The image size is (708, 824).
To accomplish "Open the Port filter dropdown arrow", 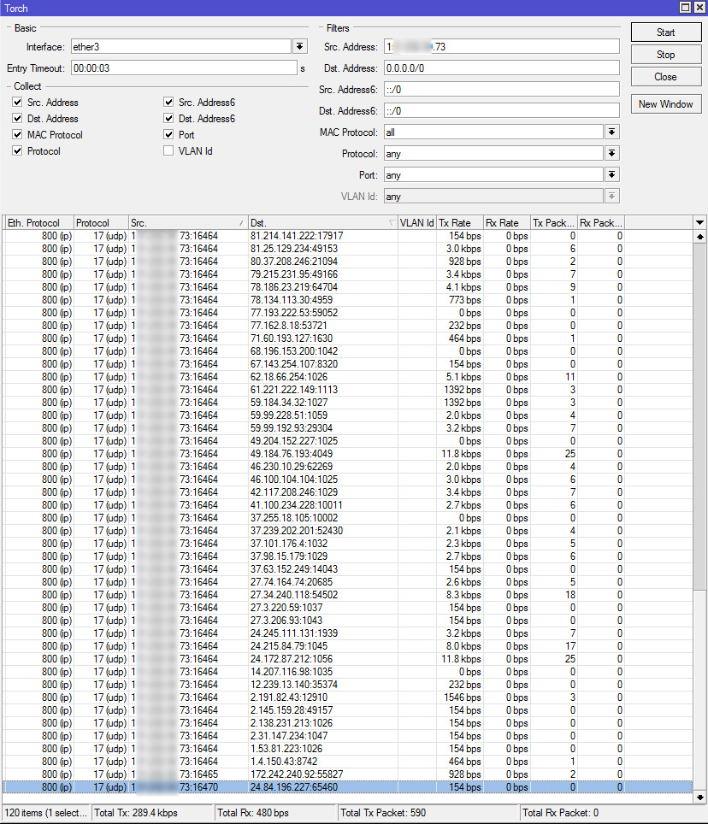I will [612, 174].
